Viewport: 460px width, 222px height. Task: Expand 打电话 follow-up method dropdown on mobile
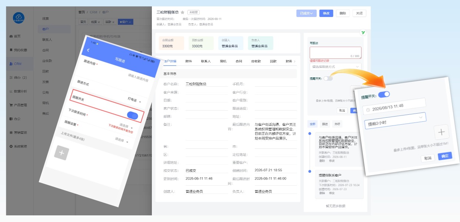[134, 101]
